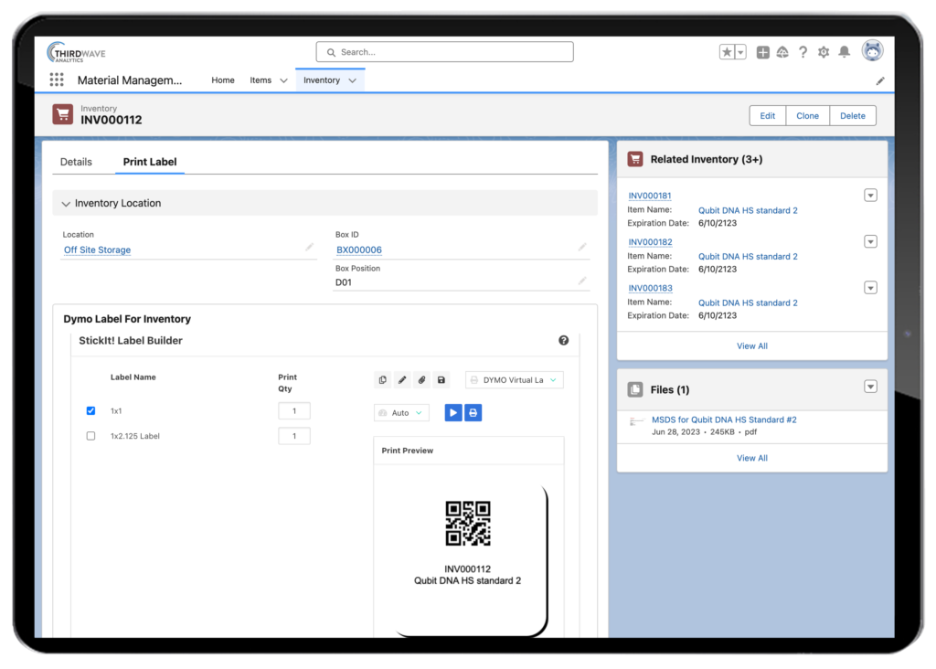936x669 pixels.
Task: Click the edit pencil beside Box ID
Action: click(x=582, y=247)
